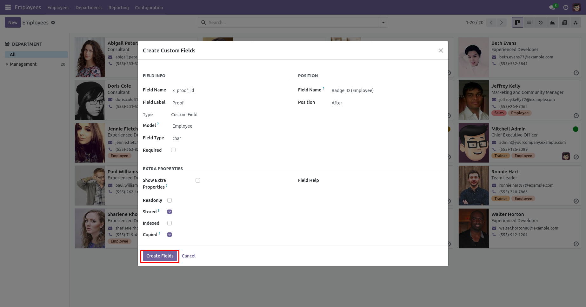This screenshot has width=586, height=307.
Task: Expand the Management department tree item
Action: (x=7, y=64)
